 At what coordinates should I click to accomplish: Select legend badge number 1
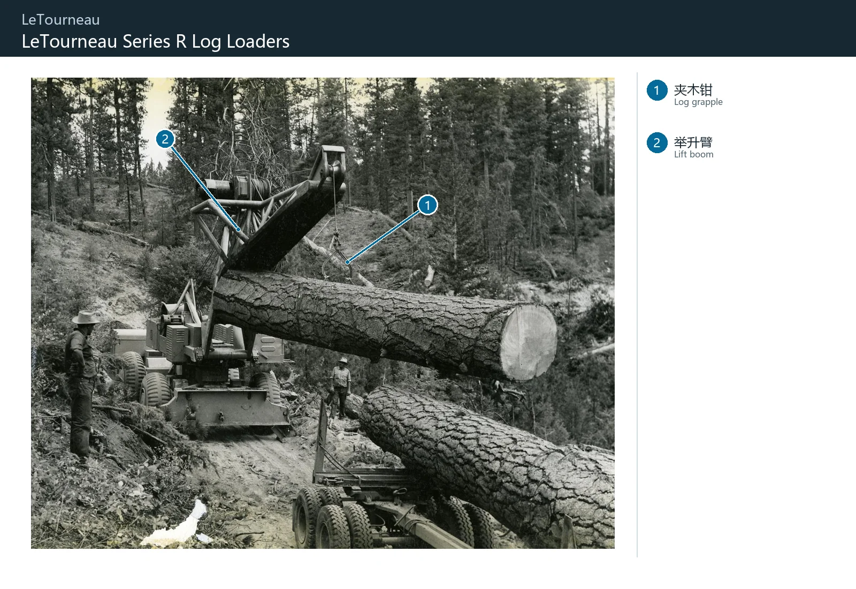click(x=657, y=90)
